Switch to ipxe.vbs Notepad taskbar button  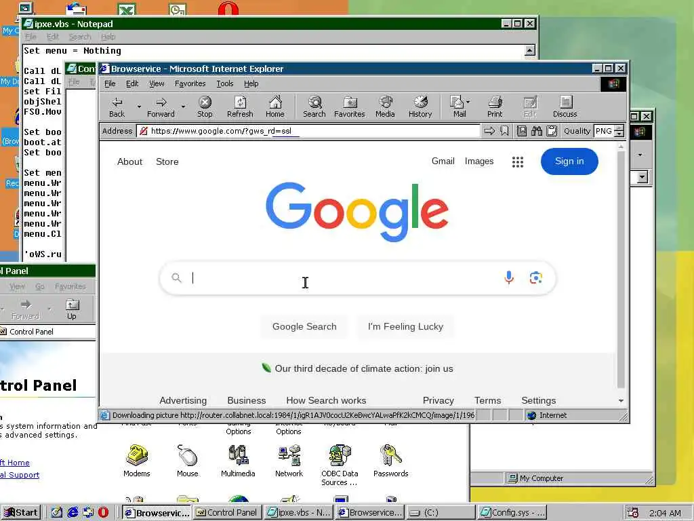click(299, 513)
